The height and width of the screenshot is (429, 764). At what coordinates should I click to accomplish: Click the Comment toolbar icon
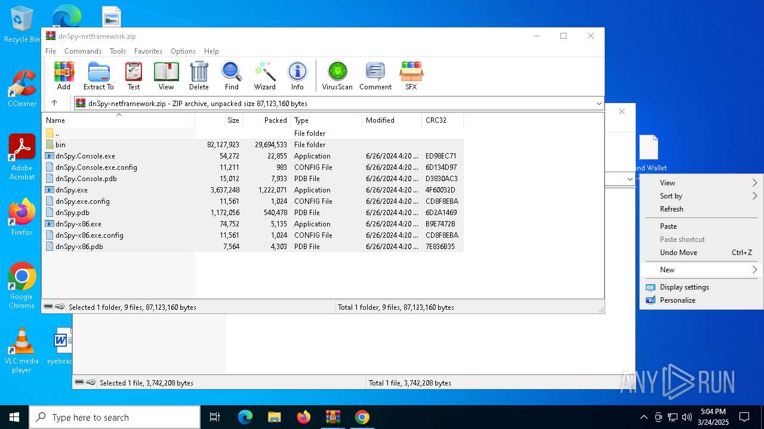tap(375, 76)
